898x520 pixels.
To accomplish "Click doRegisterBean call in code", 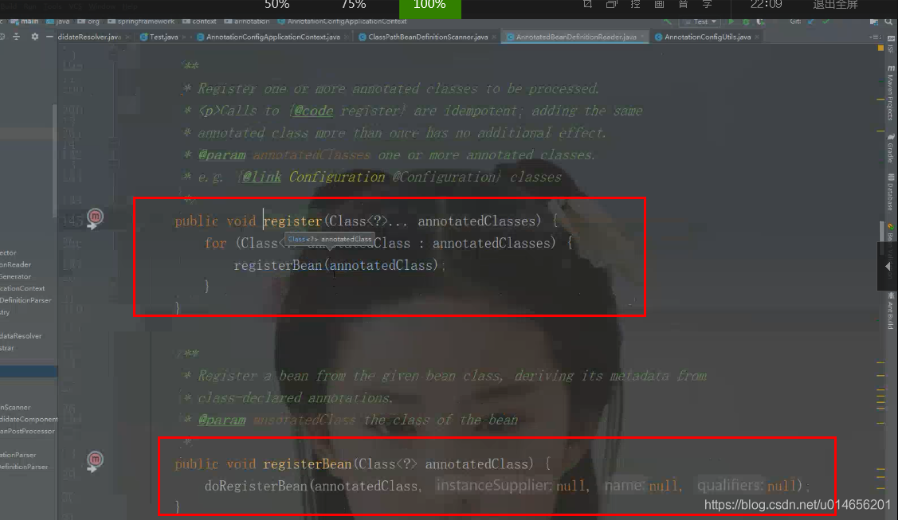I will [256, 487].
